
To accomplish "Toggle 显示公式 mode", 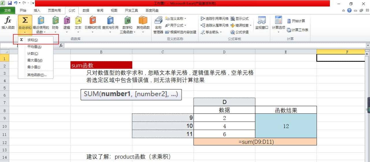I will pyautogui.click(x=240, y=18).
